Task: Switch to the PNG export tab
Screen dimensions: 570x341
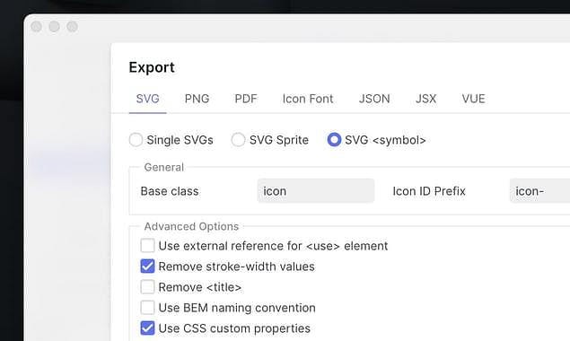Action: pyautogui.click(x=197, y=99)
